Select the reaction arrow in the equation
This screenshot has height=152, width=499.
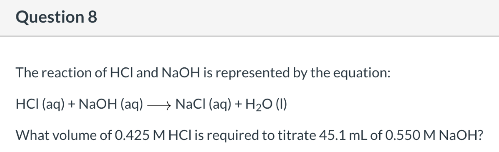pyautogui.click(x=159, y=104)
